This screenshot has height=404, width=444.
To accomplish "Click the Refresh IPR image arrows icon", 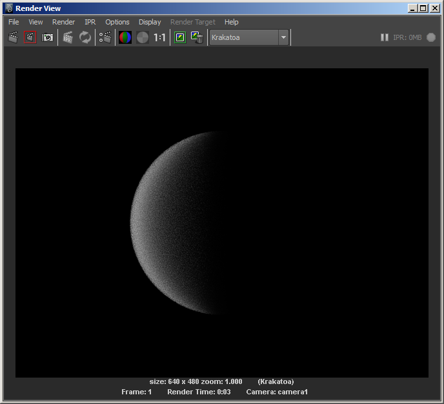I will pyautogui.click(x=85, y=37).
